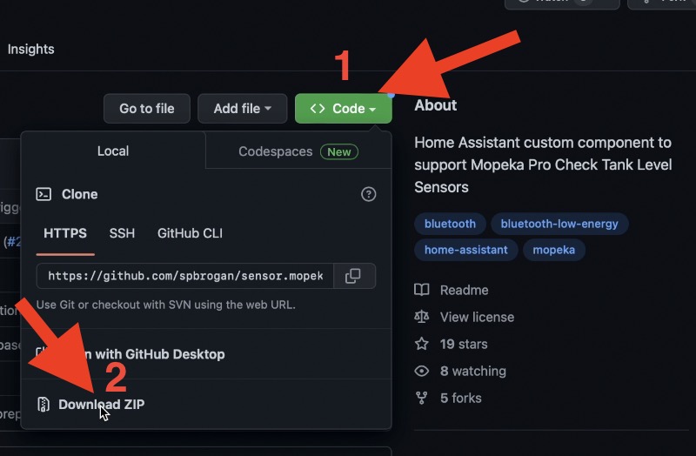Click the clone help question mark icon

368,194
